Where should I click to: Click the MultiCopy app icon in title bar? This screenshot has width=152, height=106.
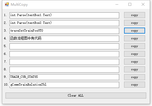[x=7, y=4]
